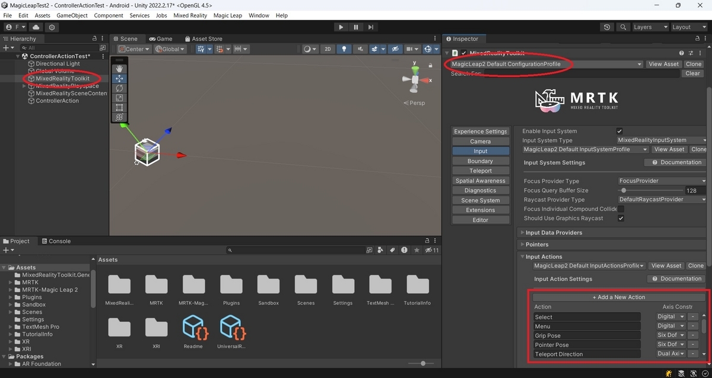
Task: Toggle 2D scene view mode
Action: pos(328,49)
